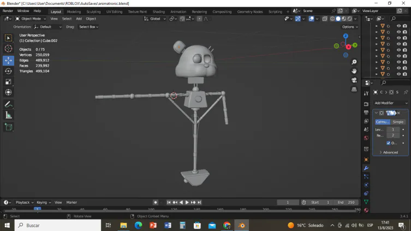Viewport: 411px width, 231px height.
Task: Open the Object properties orange square tab
Action: click(366, 159)
